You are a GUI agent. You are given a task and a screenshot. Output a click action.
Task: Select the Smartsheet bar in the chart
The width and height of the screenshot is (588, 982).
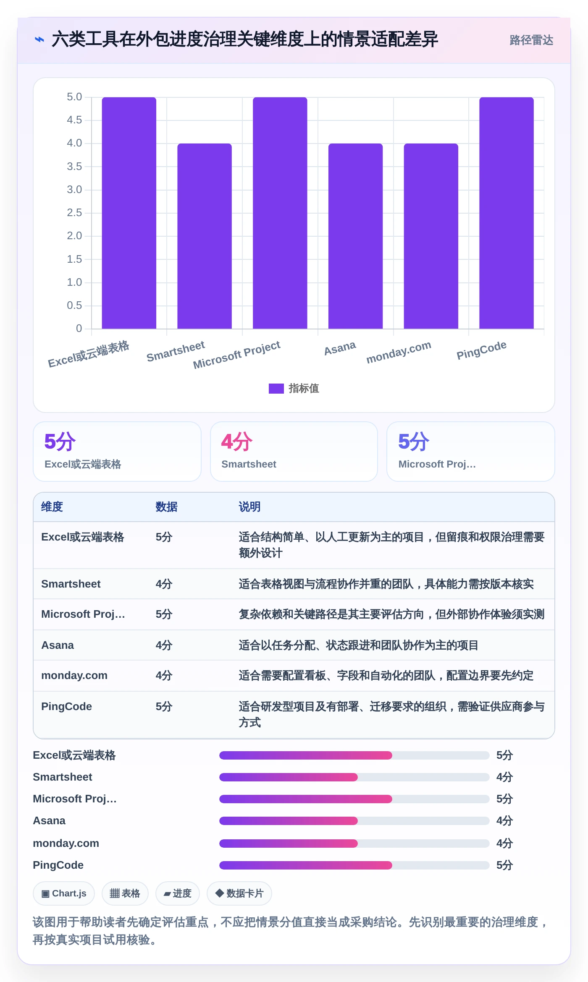(205, 236)
